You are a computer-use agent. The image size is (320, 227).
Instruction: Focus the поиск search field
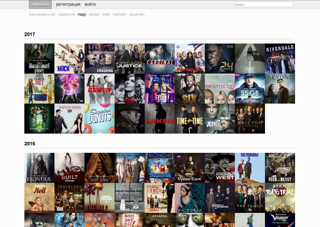(263, 4)
